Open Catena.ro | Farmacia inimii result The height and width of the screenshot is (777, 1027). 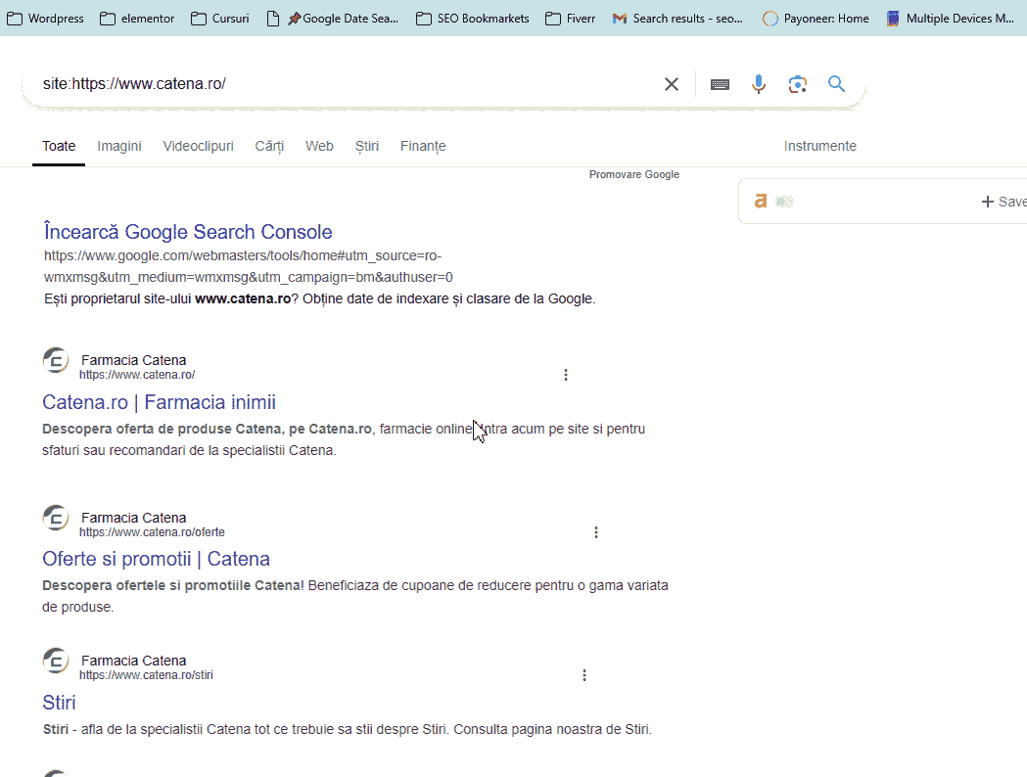[159, 402]
